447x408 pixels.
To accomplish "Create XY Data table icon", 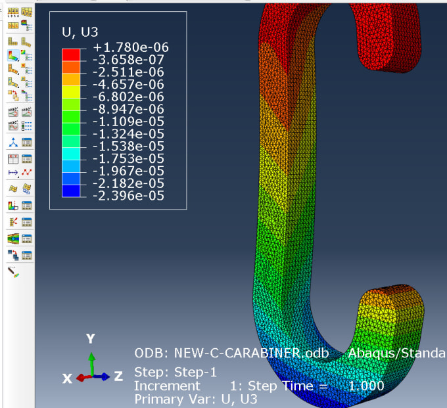I will tap(13, 159).
